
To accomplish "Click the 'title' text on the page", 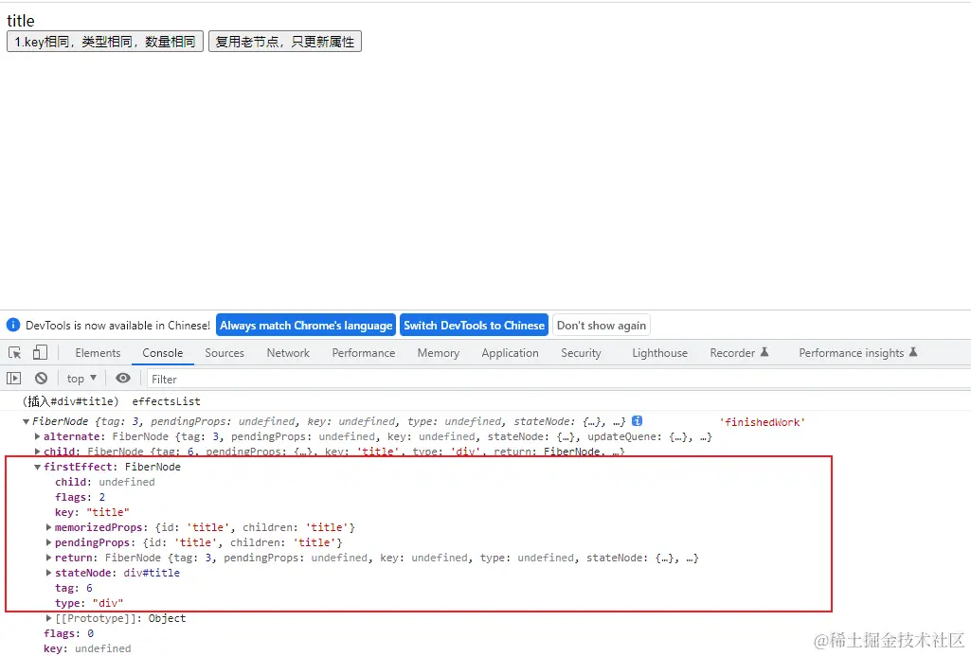I will click(21, 21).
